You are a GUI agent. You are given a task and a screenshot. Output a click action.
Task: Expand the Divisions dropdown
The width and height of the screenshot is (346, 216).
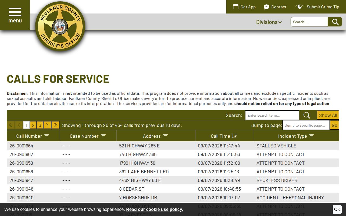coord(269,22)
